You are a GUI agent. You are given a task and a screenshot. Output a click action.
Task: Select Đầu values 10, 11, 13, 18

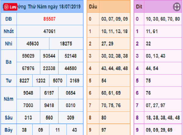tap(114, 31)
